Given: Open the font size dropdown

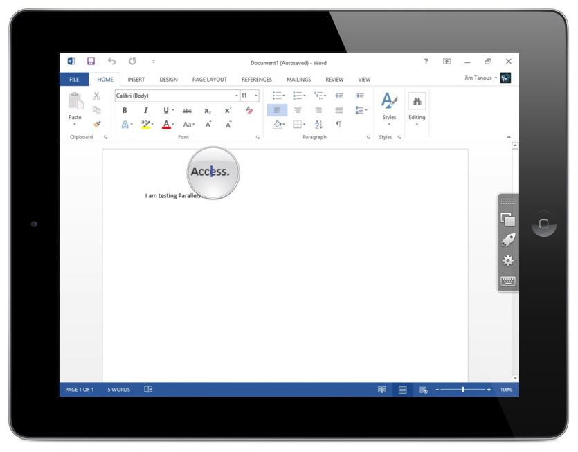Looking at the screenshot, I should coord(256,96).
